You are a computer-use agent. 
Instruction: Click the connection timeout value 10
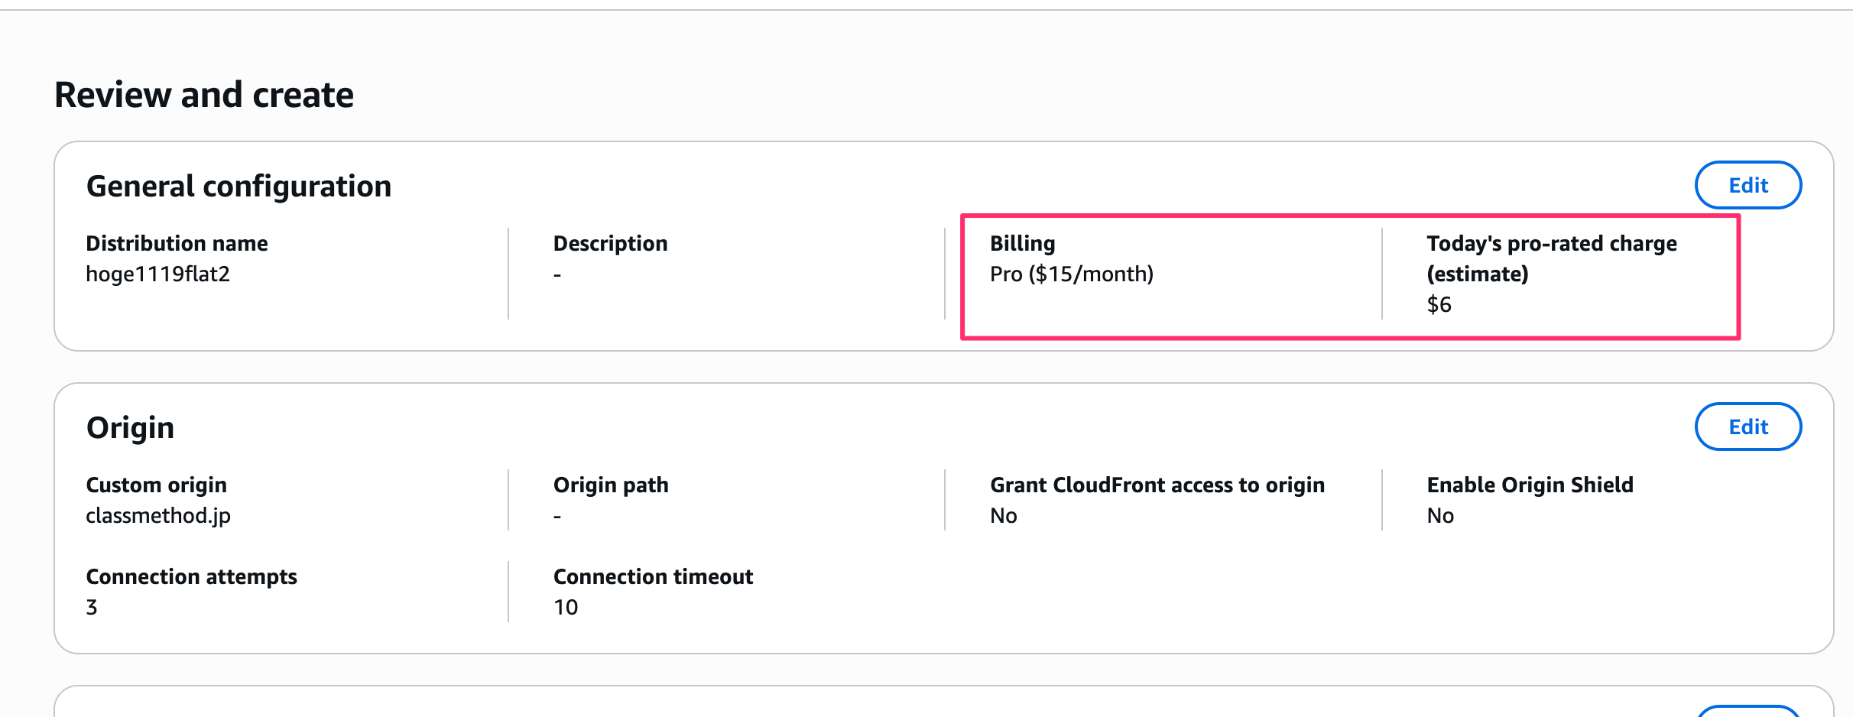(x=566, y=608)
